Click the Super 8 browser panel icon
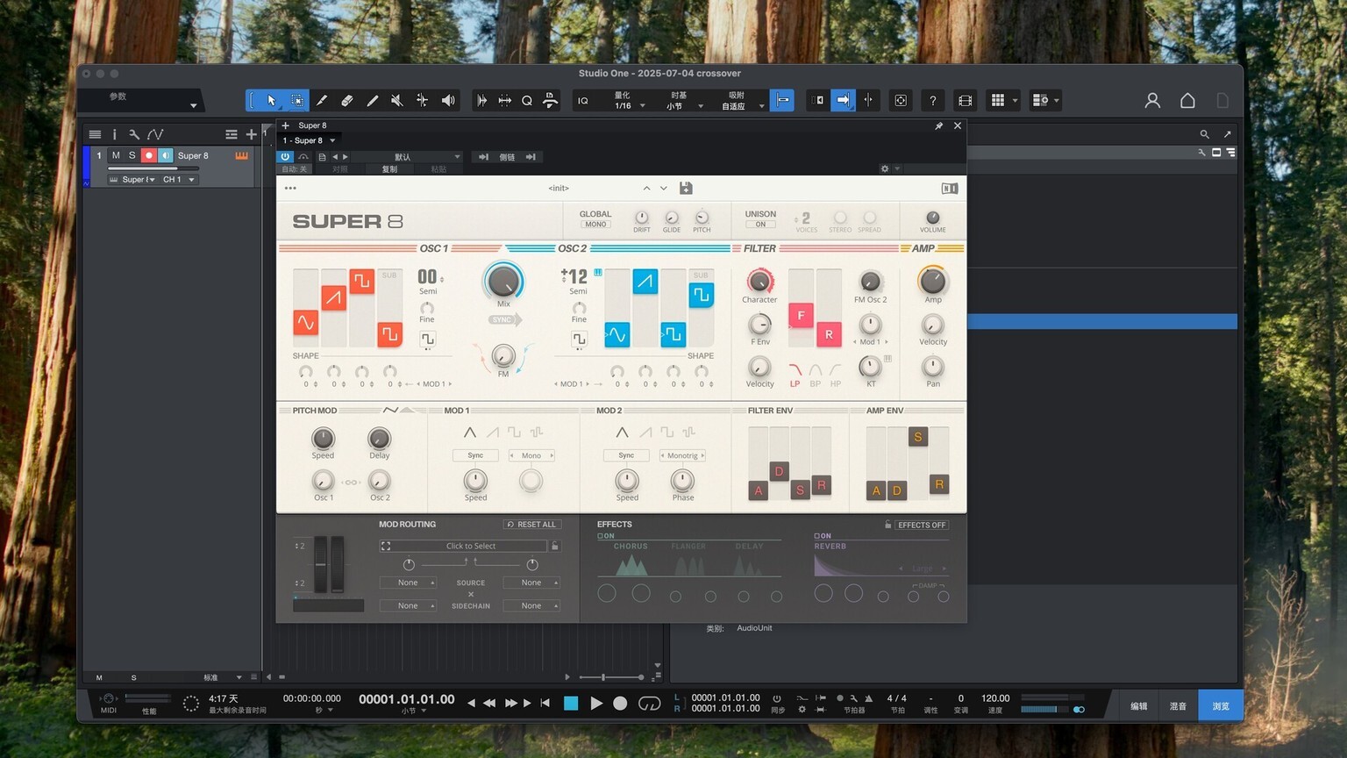Viewport: 1347px width, 758px height. click(x=950, y=188)
